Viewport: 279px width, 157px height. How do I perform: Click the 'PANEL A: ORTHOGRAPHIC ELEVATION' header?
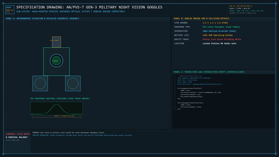click(x=42, y=18)
